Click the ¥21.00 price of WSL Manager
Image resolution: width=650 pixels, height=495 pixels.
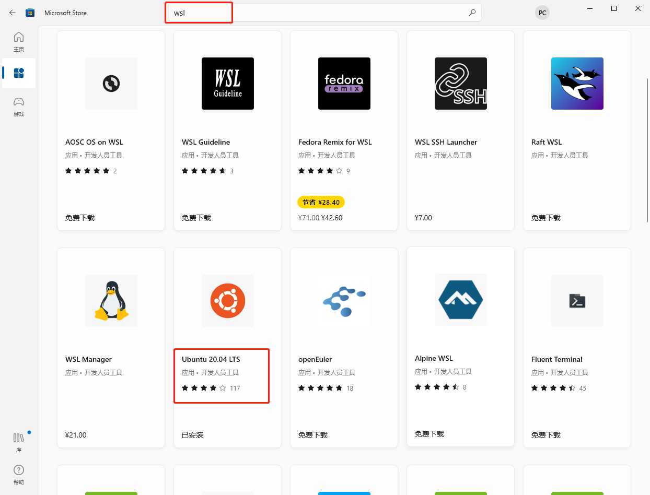pyautogui.click(x=76, y=435)
